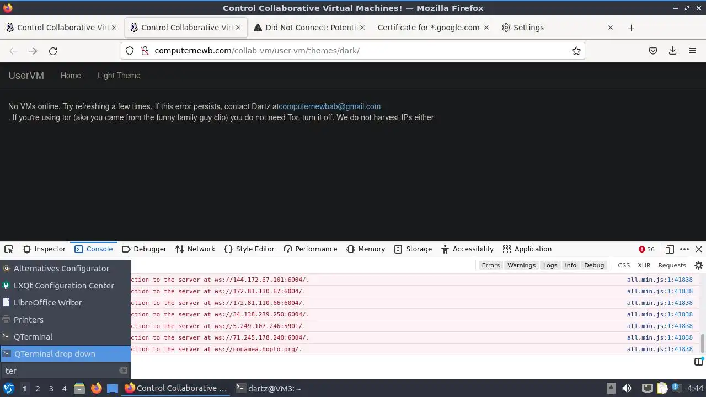
Task: Open the Downloads panel
Action: pos(673,51)
